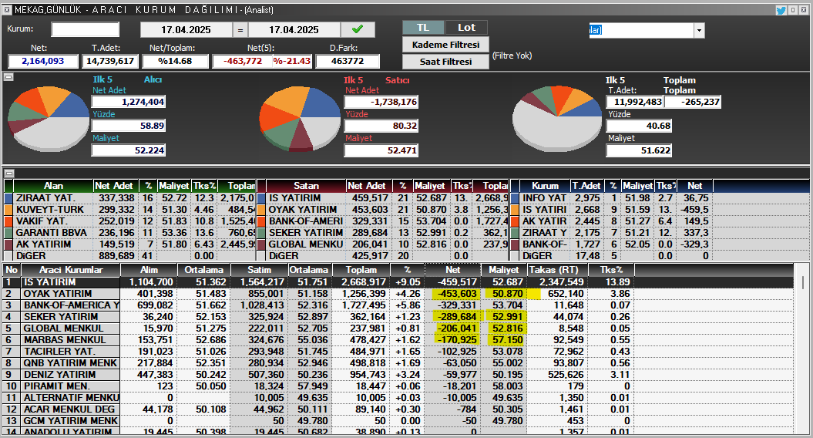Click the Net(5) value -463,772
Screen dimensions: 813x438
(243, 61)
